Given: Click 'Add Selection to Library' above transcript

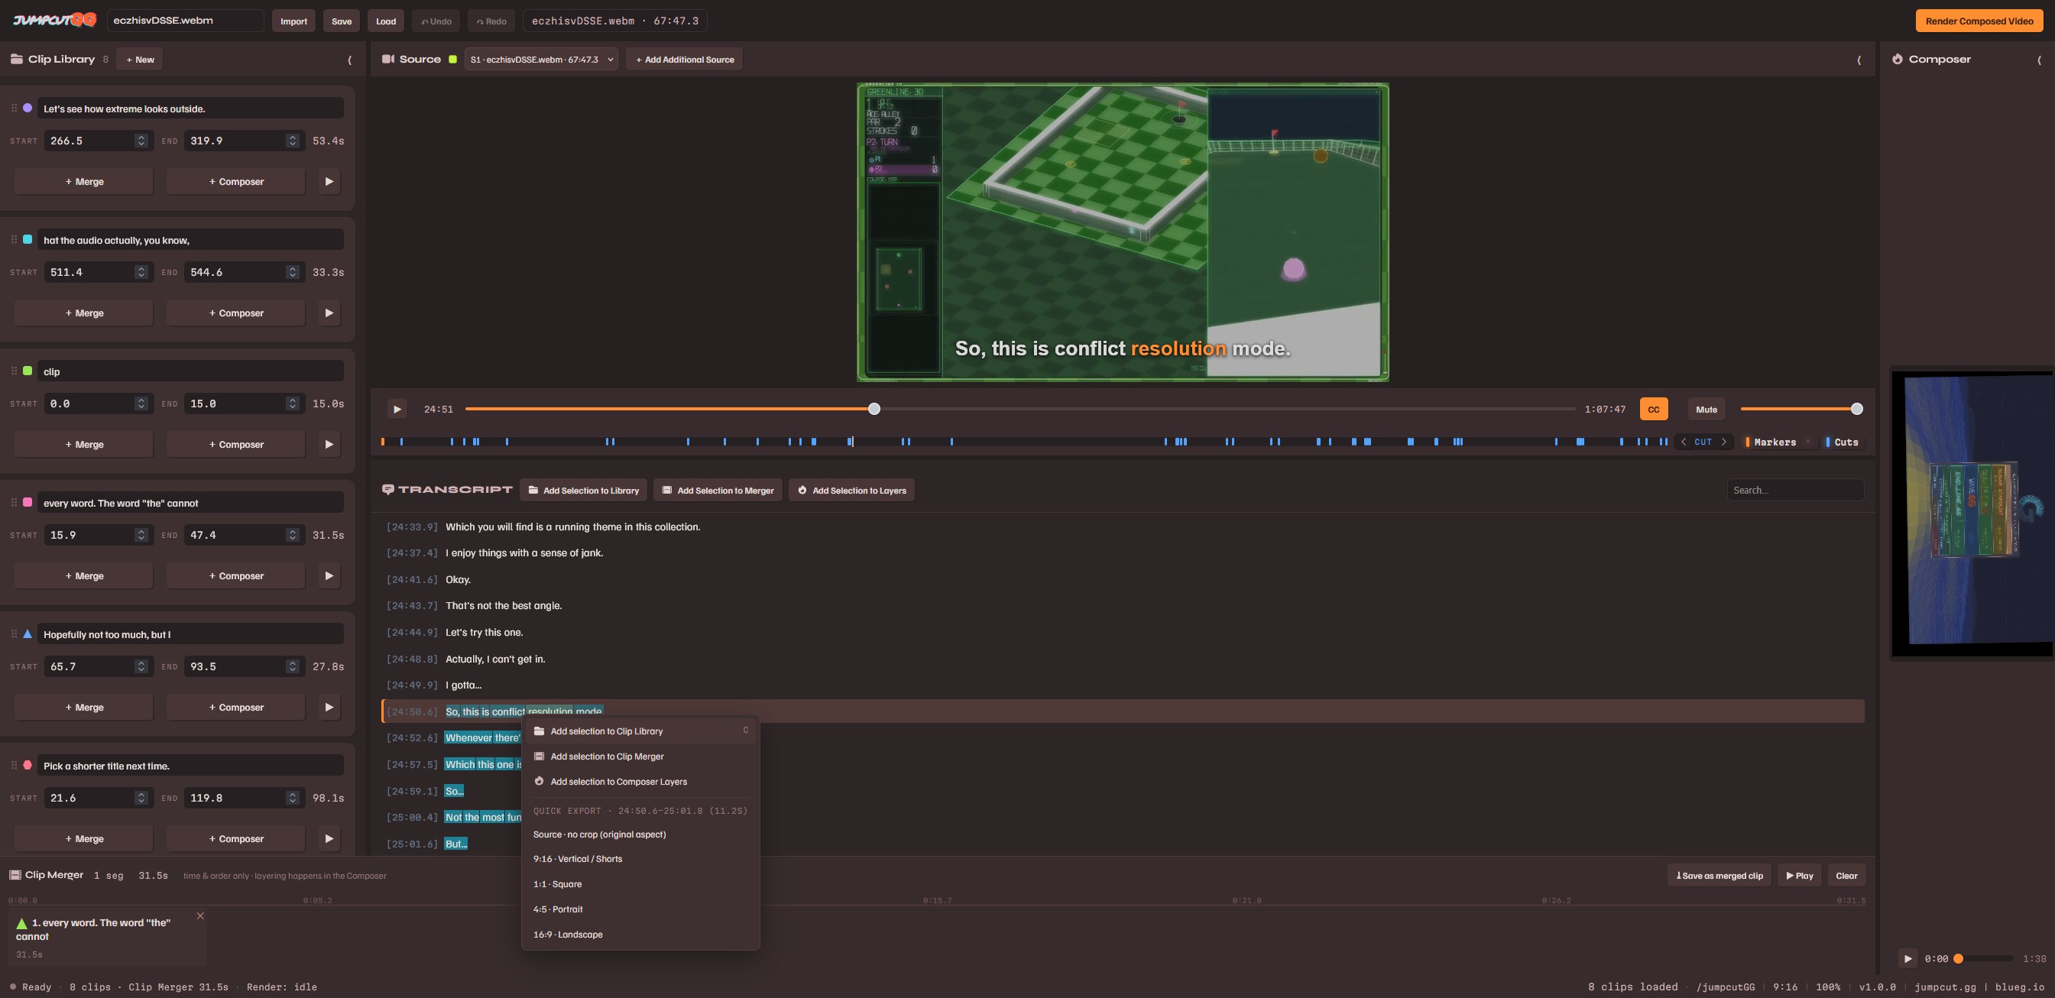Looking at the screenshot, I should [x=583, y=491].
